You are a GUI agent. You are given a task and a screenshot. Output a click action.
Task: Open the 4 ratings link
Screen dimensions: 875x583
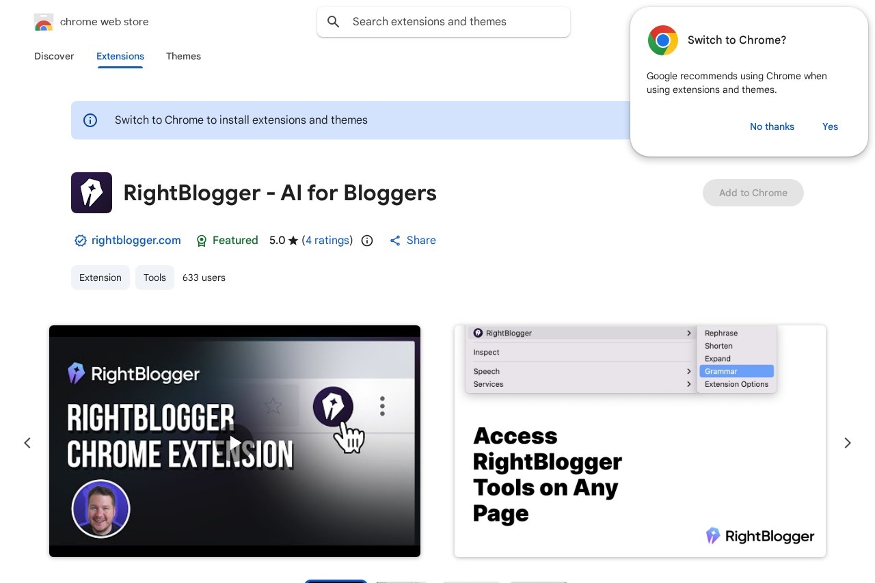pyautogui.click(x=327, y=241)
